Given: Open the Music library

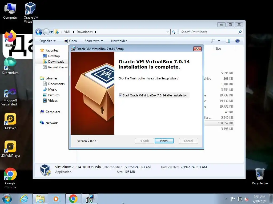Looking at the screenshot, I should 53,90.
